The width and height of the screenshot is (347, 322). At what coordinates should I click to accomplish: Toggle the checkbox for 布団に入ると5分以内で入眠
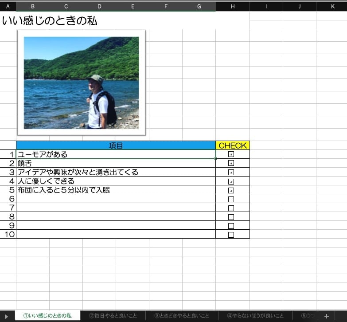coord(231,190)
